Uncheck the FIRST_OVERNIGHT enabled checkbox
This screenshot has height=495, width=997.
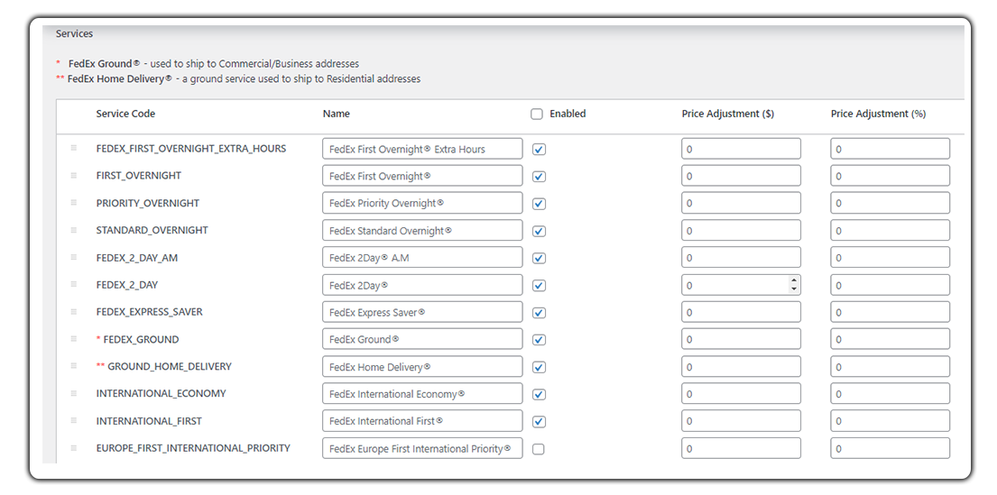point(540,177)
